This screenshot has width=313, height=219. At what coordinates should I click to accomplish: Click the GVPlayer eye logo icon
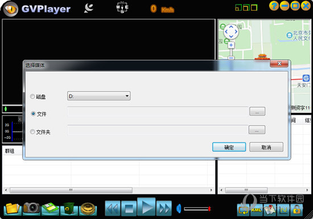[10, 9]
